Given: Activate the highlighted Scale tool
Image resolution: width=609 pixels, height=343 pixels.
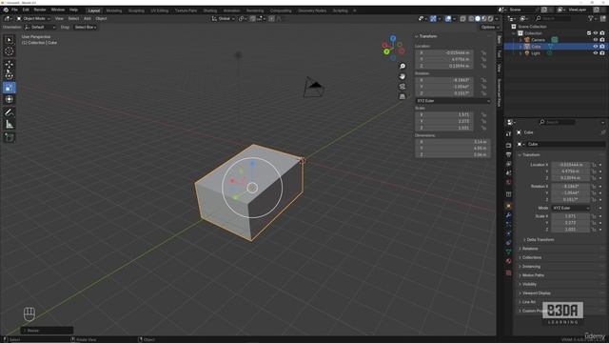Looking at the screenshot, I should click(x=9, y=88).
